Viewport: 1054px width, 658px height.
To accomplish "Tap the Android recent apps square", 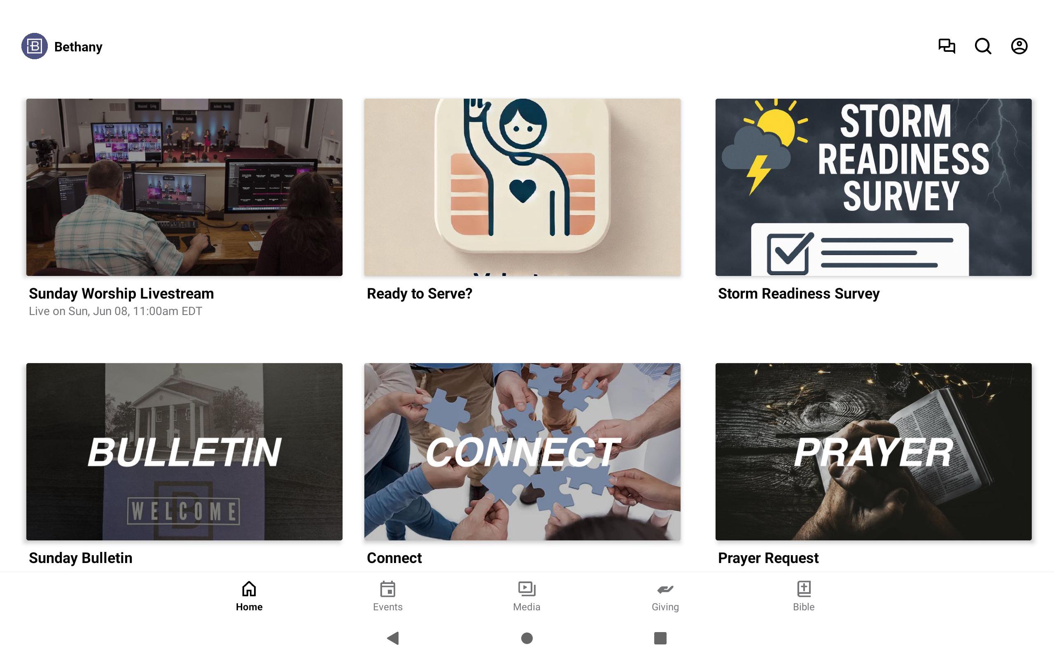I will pos(660,638).
